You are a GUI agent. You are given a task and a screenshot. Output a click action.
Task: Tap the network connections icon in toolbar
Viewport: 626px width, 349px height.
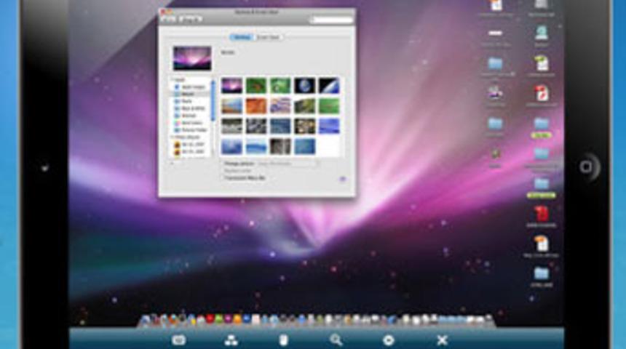tap(231, 340)
